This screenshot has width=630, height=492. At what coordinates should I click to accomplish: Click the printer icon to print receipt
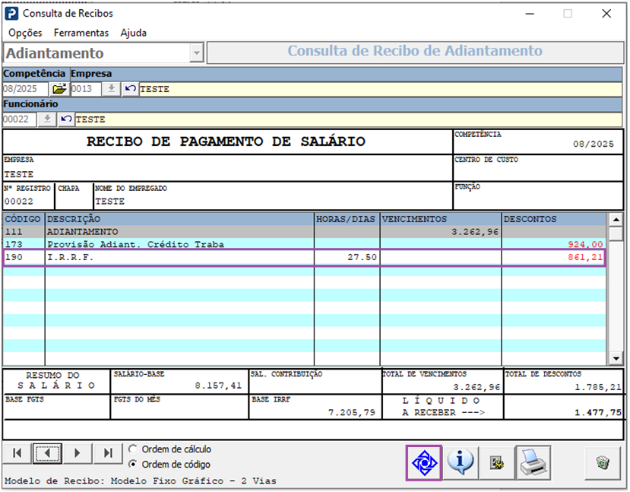534,462
